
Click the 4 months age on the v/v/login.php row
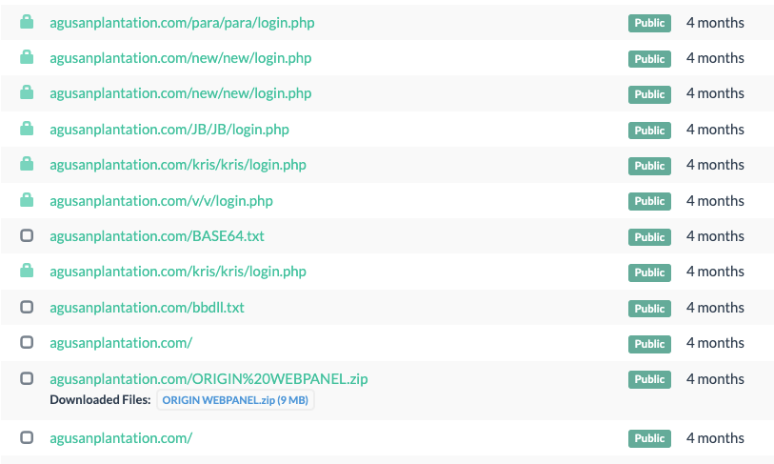[715, 201]
